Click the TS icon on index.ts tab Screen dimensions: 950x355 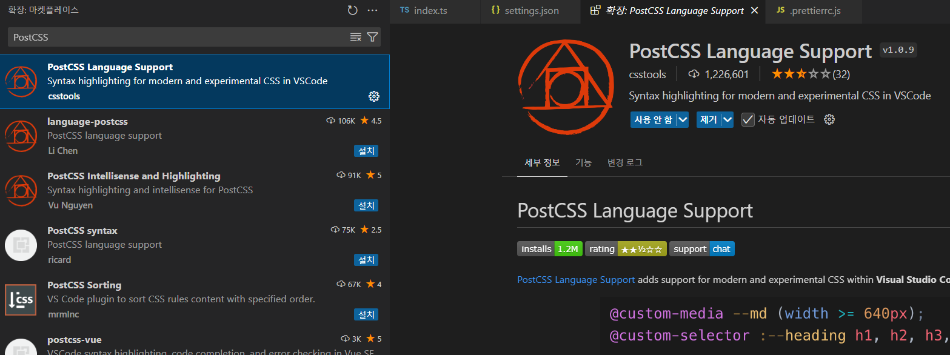(404, 10)
